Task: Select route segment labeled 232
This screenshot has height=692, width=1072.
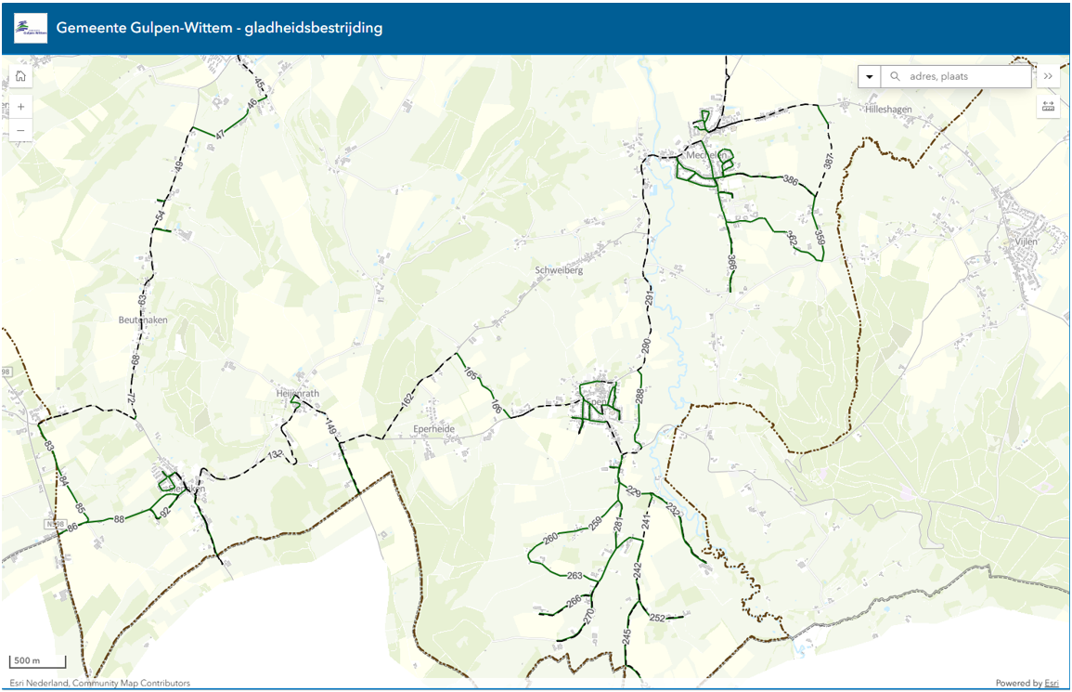Action: [673, 510]
